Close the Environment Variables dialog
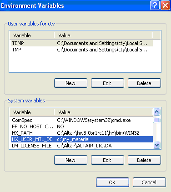This screenshot has height=192, width=171. pyautogui.click(x=165, y=5)
